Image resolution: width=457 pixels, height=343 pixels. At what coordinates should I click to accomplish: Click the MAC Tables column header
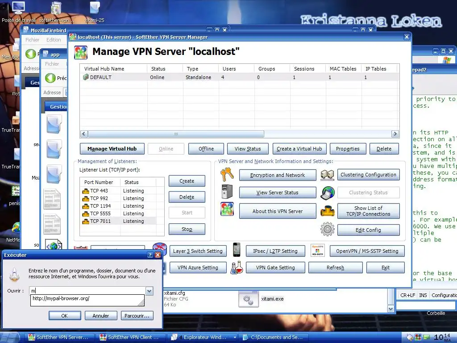click(x=343, y=69)
